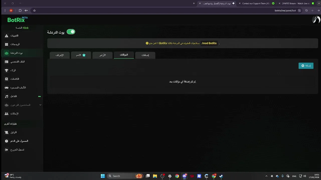Switch to the الأوامر commands tab
321x180 pixels.
pyautogui.click(x=102, y=55)
